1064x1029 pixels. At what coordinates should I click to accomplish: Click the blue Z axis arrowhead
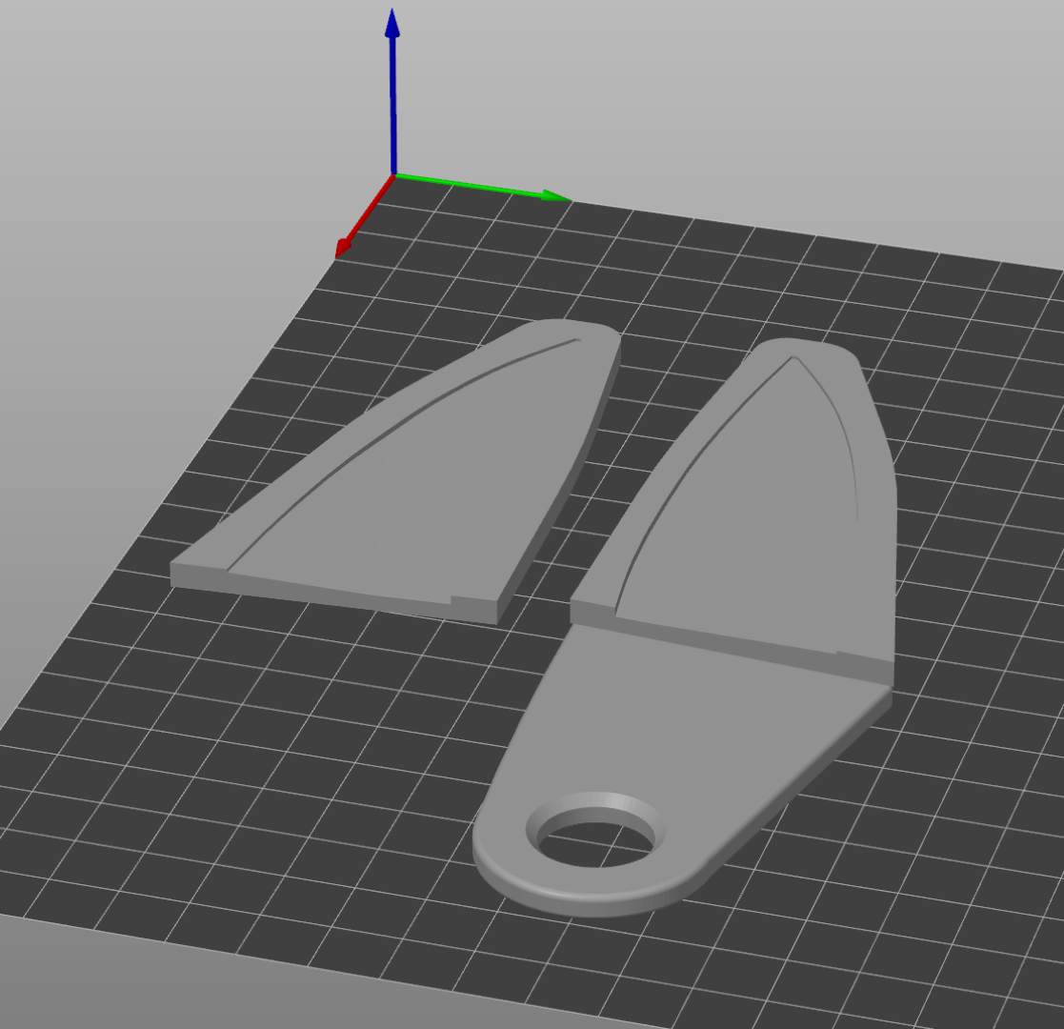click(391, 22)
